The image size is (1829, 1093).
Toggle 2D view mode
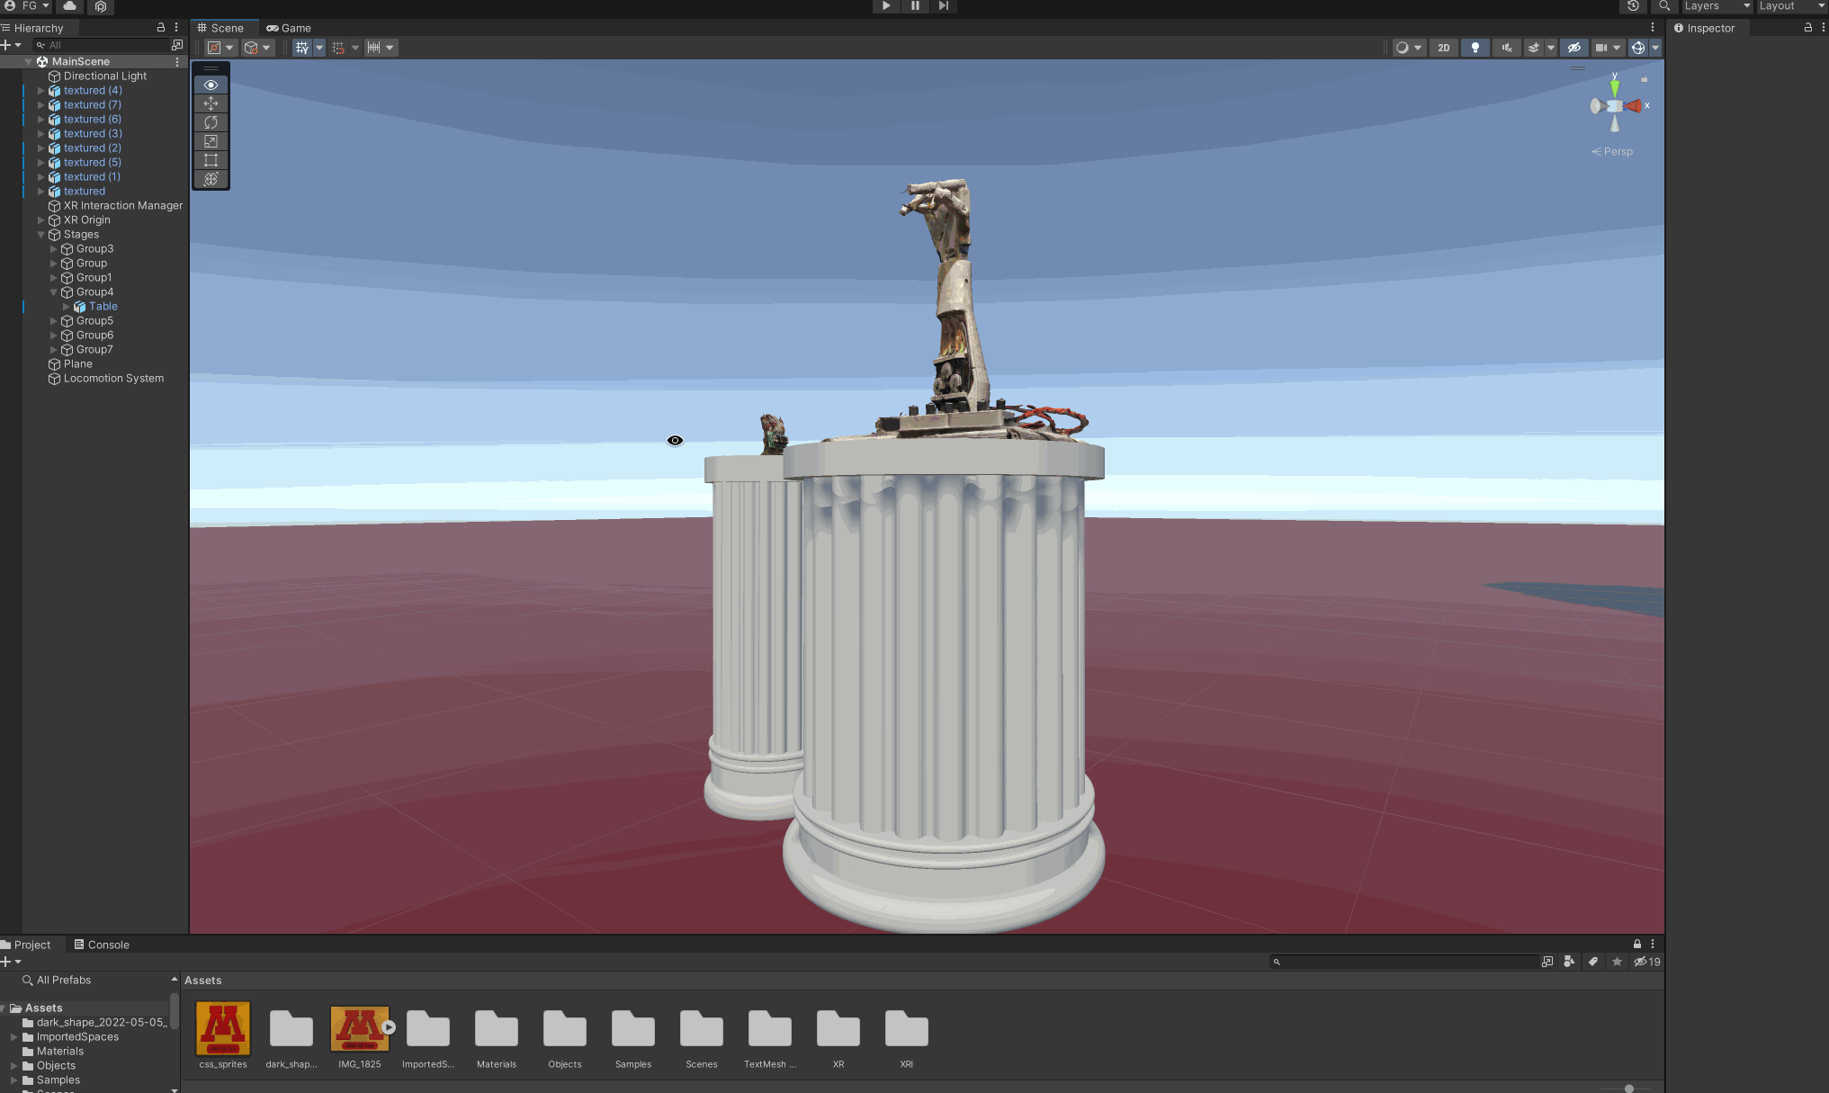point(1443,48)
